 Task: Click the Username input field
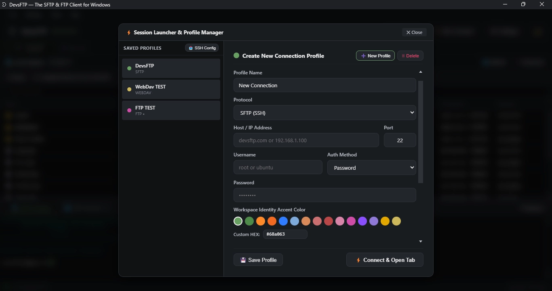(x=278, y=167)
